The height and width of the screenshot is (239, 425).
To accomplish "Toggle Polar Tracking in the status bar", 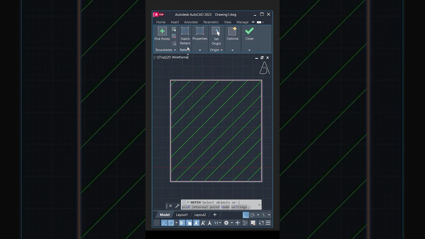I will tap(252, 215).
